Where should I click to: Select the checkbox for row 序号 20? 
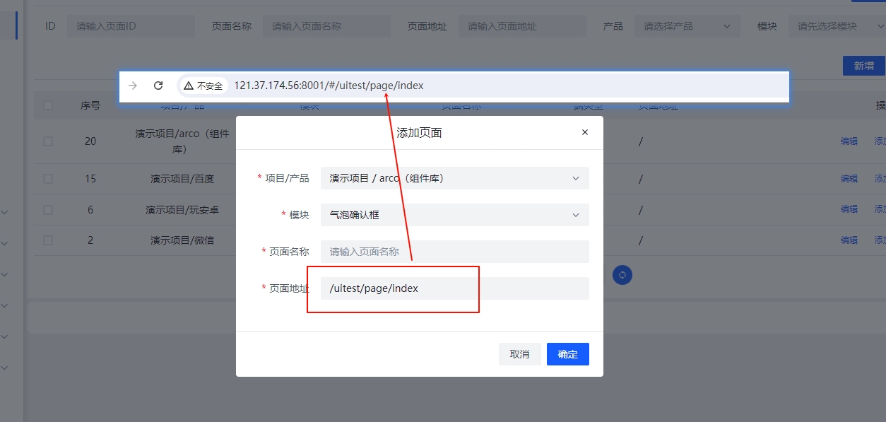(x=47, y=141)
